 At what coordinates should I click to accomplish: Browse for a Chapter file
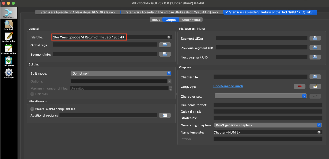[315, 77]
